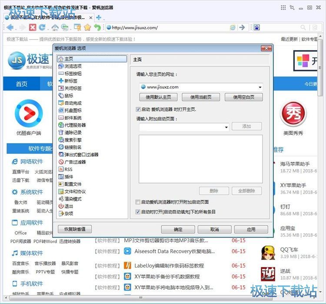Click 使用当前页 button
This screenshot has width=326, height=304.
coord(201,97)
